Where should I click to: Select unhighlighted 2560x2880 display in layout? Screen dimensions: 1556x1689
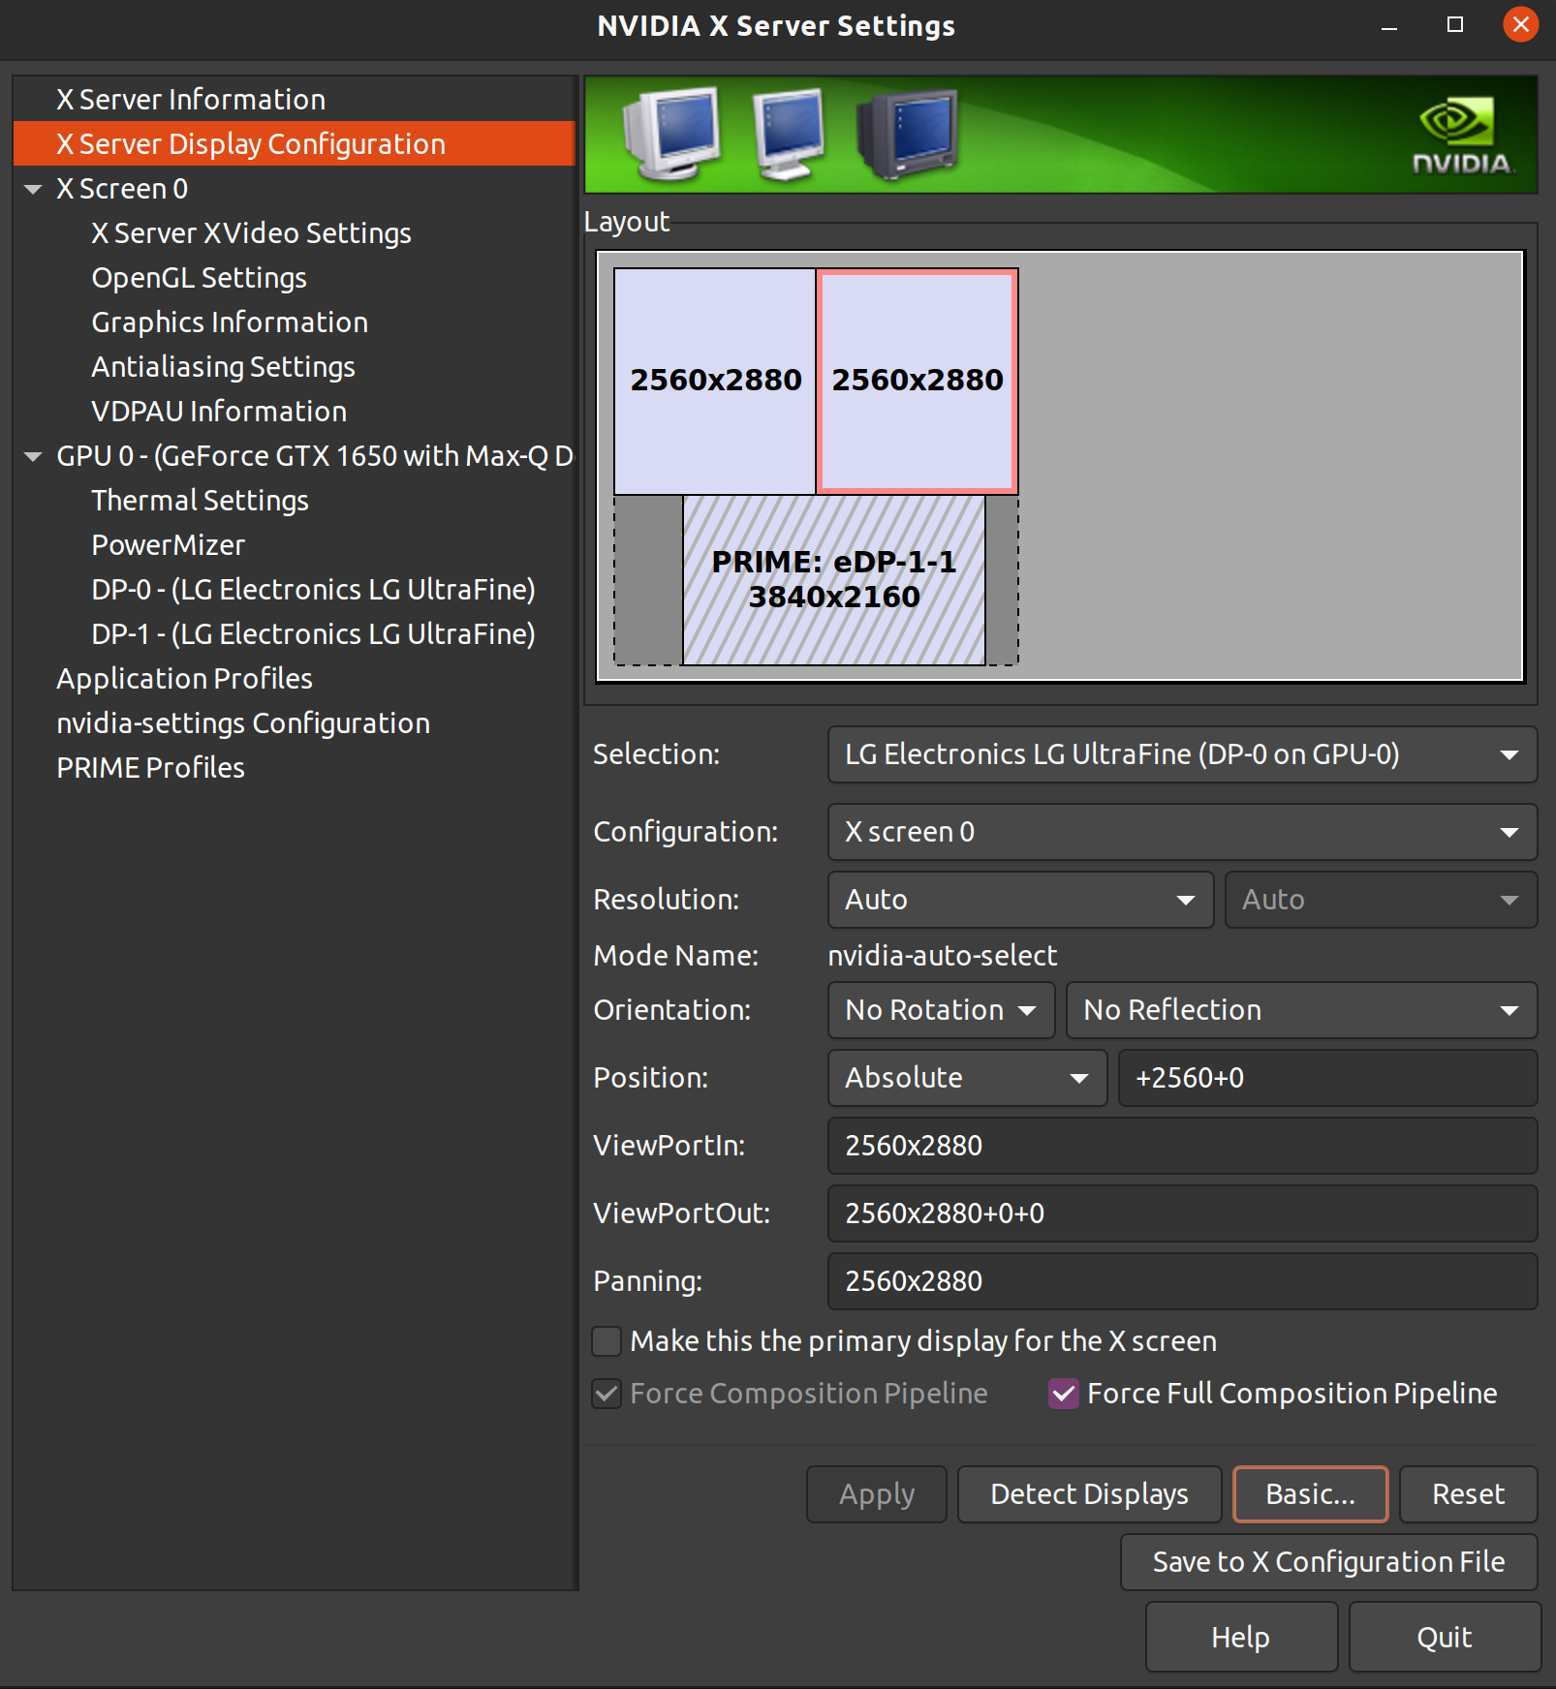715,381
